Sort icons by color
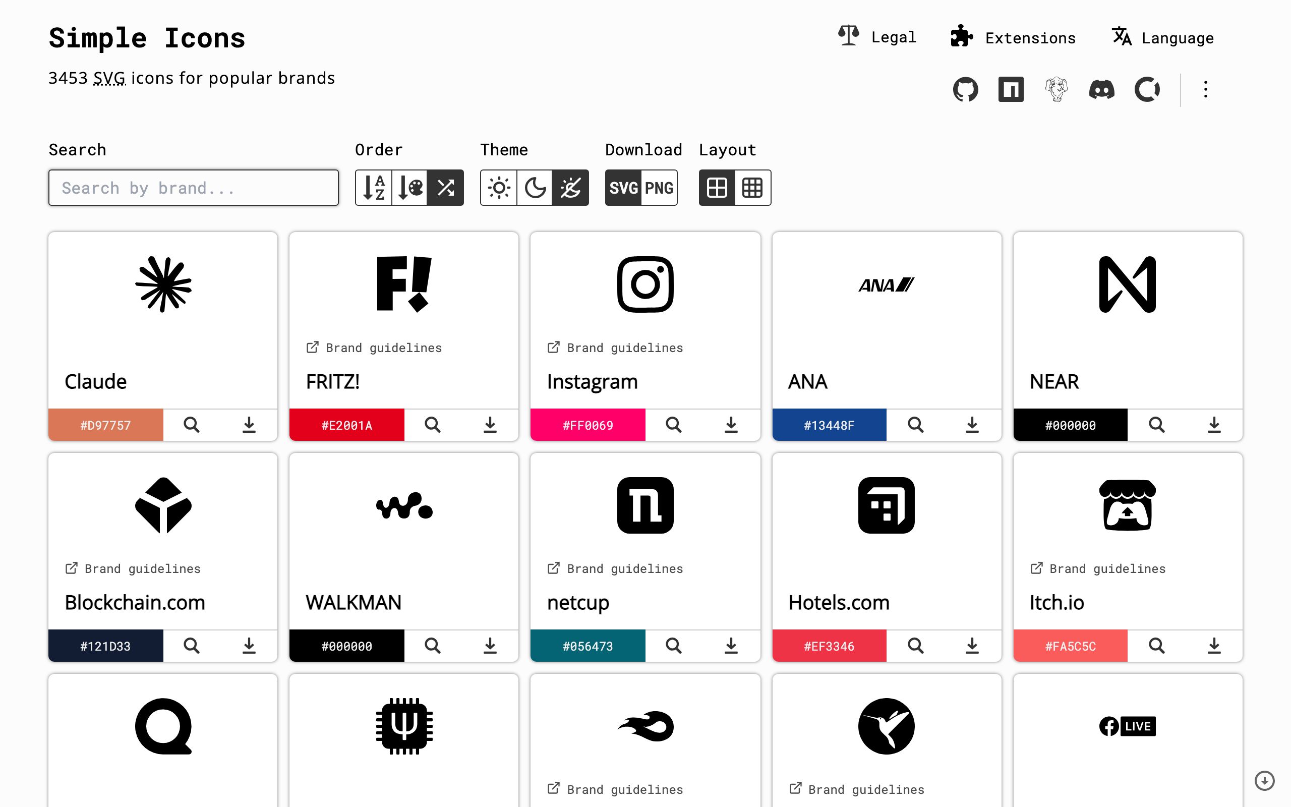 click(409, 187)
